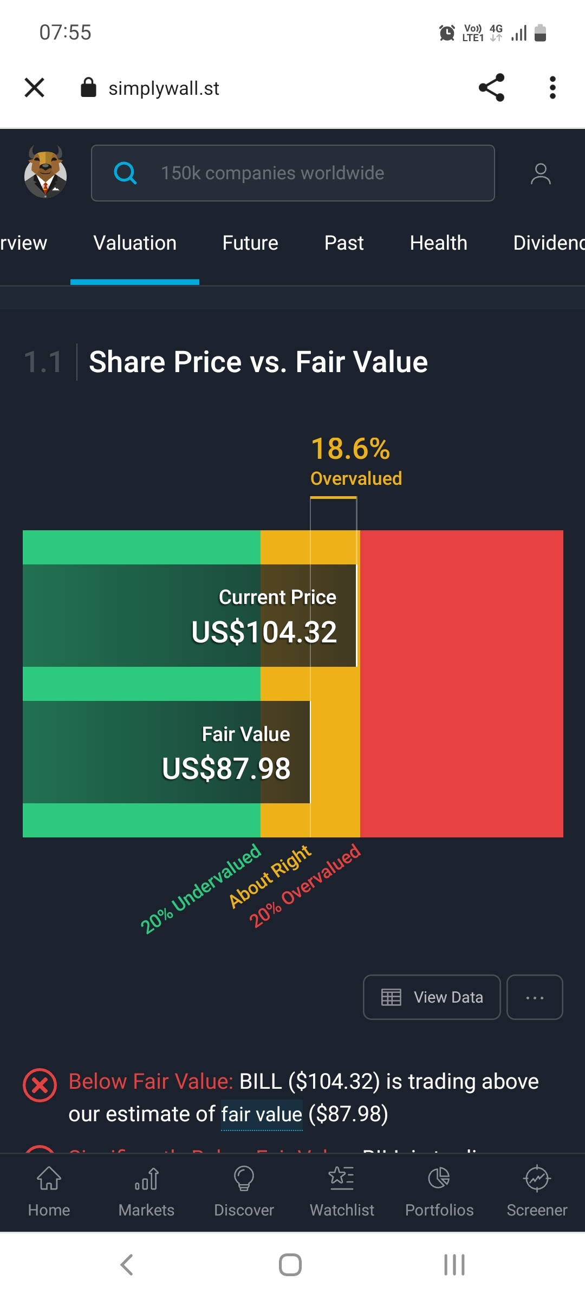The width and height of the screenshot is (585, 1300).
Task: Open the Dividend tab
Action: click(x=549, y=243)
